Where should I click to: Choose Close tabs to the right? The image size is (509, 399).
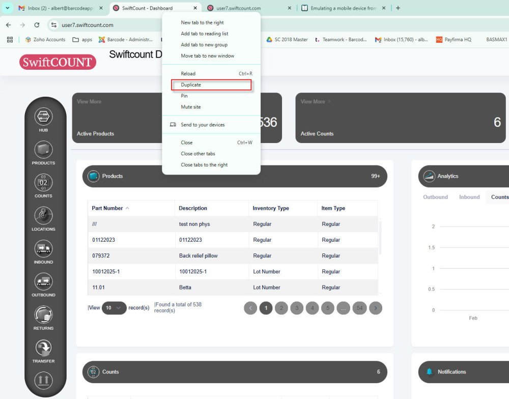point(211,164)
